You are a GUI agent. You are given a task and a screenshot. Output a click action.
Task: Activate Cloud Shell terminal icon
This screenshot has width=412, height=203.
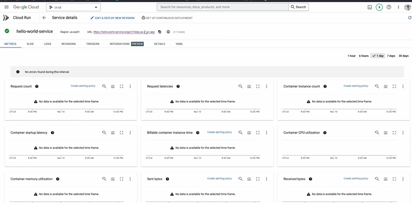[369, 7]
